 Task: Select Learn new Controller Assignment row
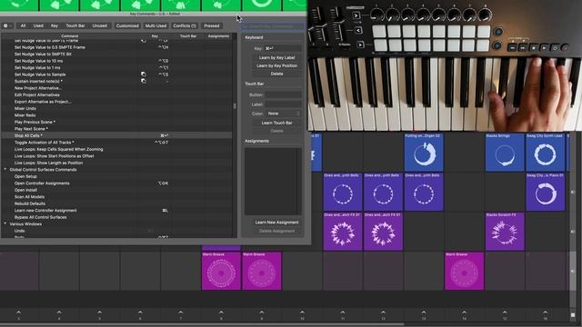(x=116, y=210)
